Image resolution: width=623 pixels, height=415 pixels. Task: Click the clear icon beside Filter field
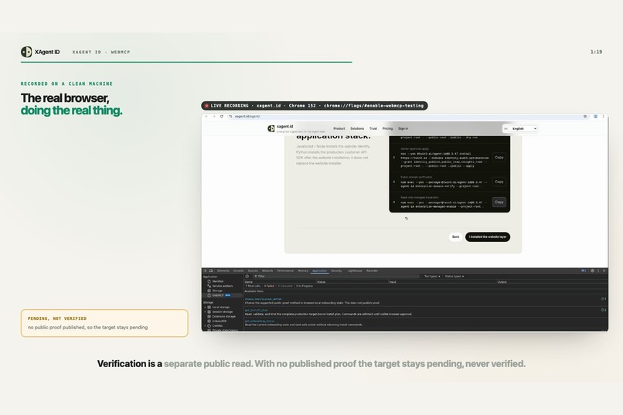pos(247,276)
